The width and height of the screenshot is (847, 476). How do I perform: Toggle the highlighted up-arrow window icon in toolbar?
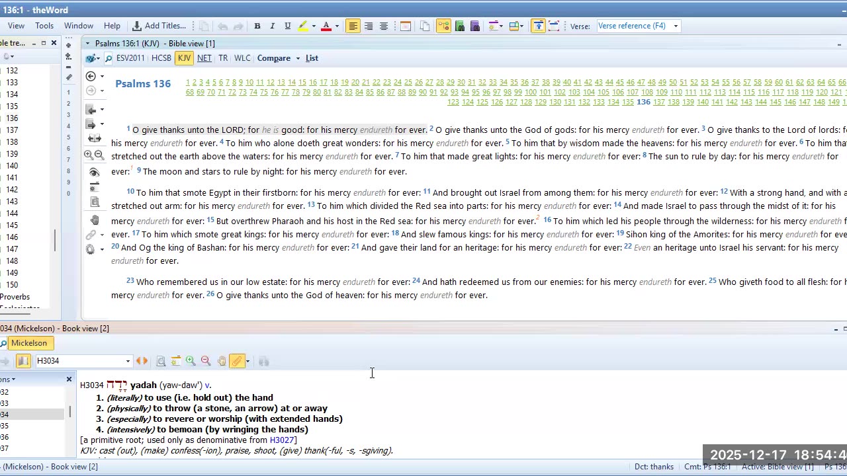coord(539,26)
